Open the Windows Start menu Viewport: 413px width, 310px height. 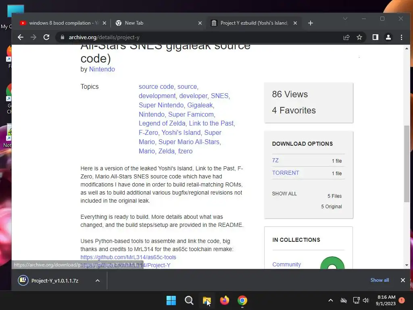[x=171, y=300]
